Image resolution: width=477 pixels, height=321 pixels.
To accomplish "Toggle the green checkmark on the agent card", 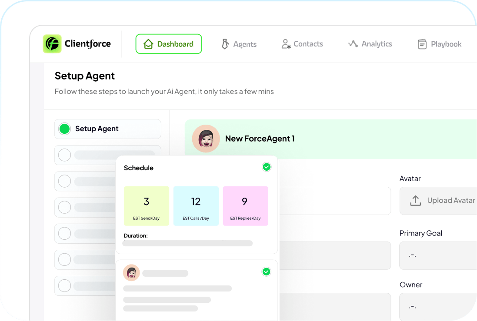I will (x=266, y=272).
